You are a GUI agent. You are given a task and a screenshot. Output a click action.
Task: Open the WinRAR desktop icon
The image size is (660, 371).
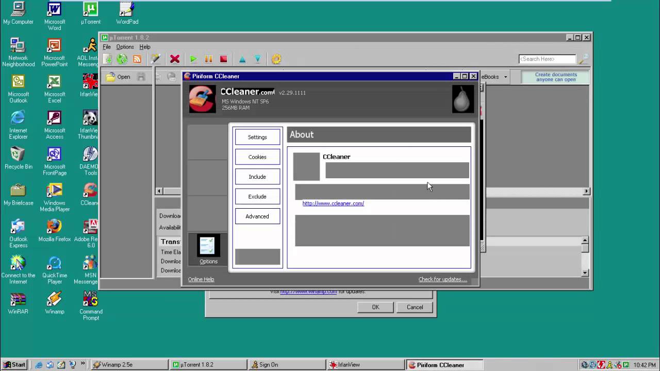tap(18, 303)
